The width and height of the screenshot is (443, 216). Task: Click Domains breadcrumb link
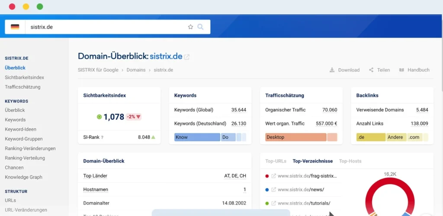click(136, 70)
